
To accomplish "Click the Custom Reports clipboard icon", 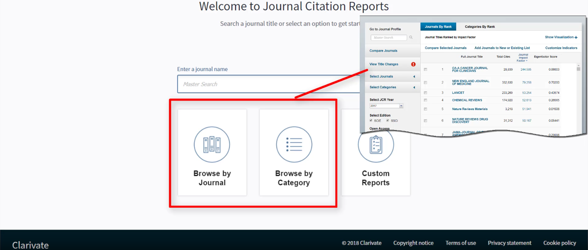I will pos(376,145).
